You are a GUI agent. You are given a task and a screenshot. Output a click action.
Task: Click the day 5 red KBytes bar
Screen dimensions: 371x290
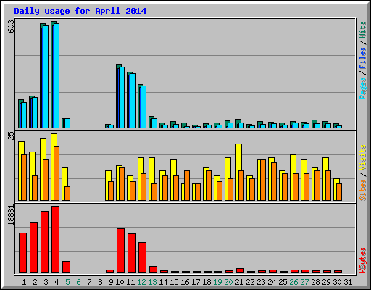(66, 267)
